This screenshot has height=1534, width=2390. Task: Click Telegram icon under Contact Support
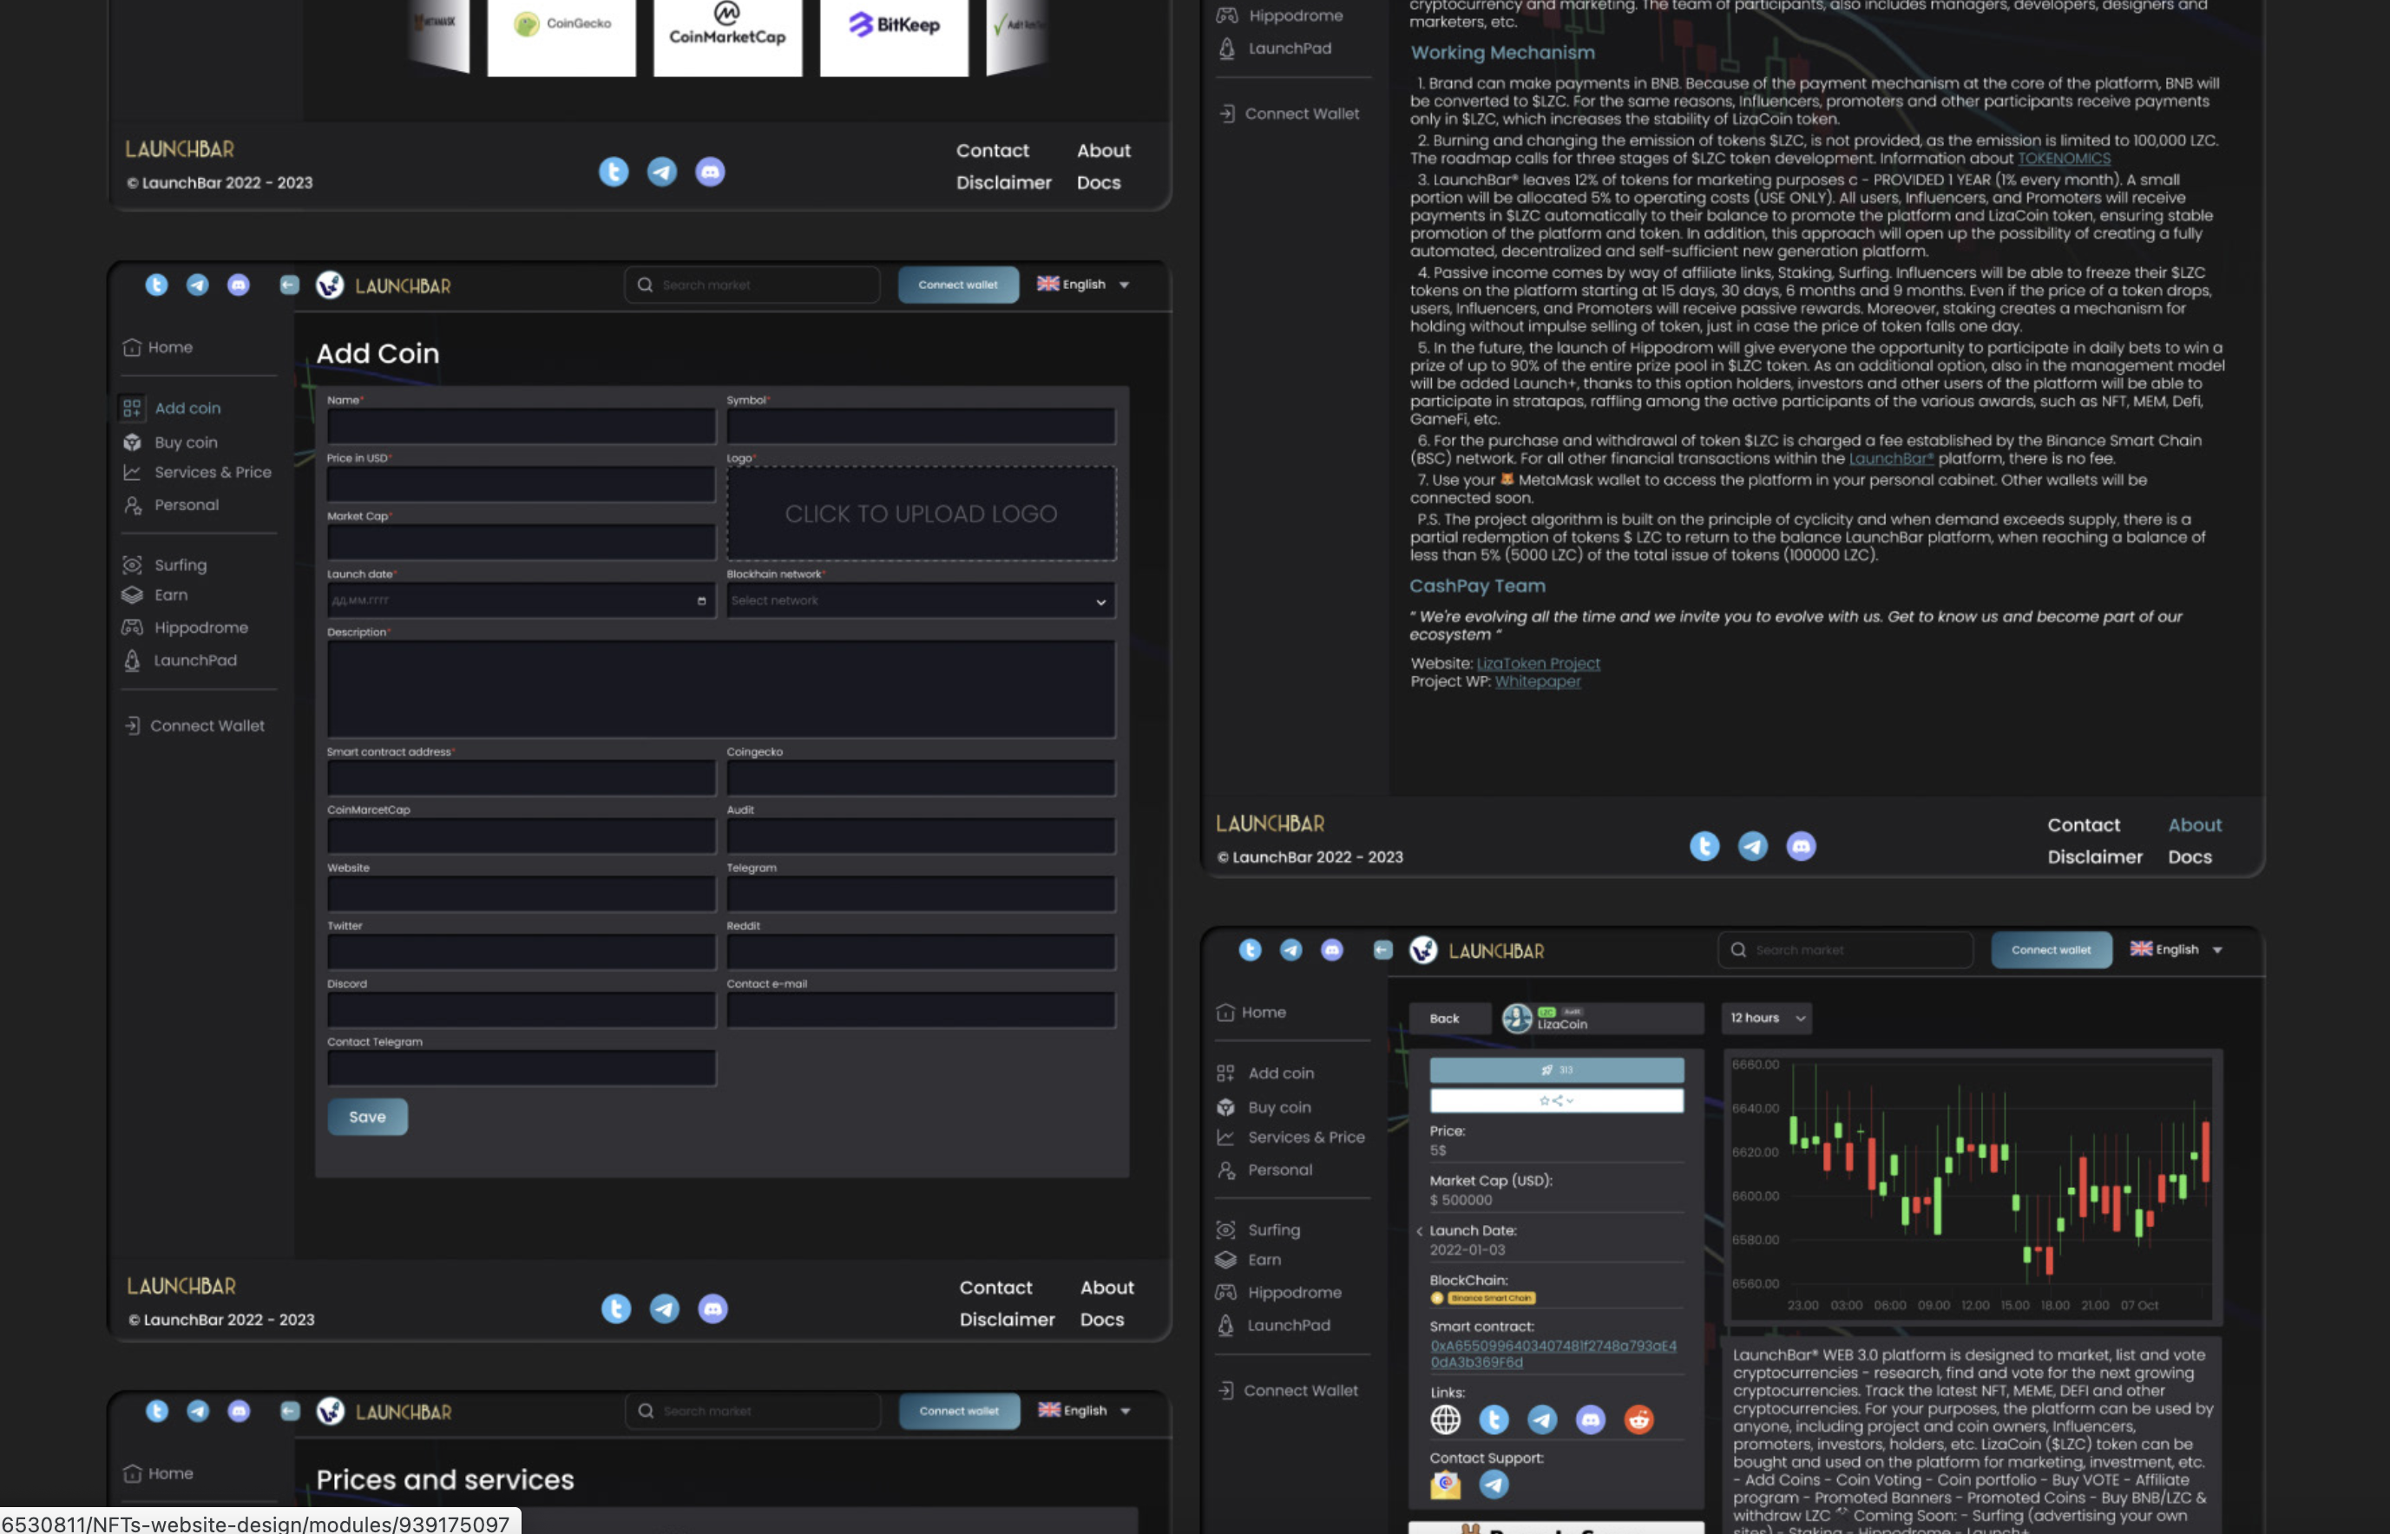point(1494,1485)
